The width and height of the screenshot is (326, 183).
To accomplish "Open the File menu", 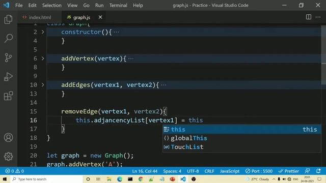I will coord(19,5).
